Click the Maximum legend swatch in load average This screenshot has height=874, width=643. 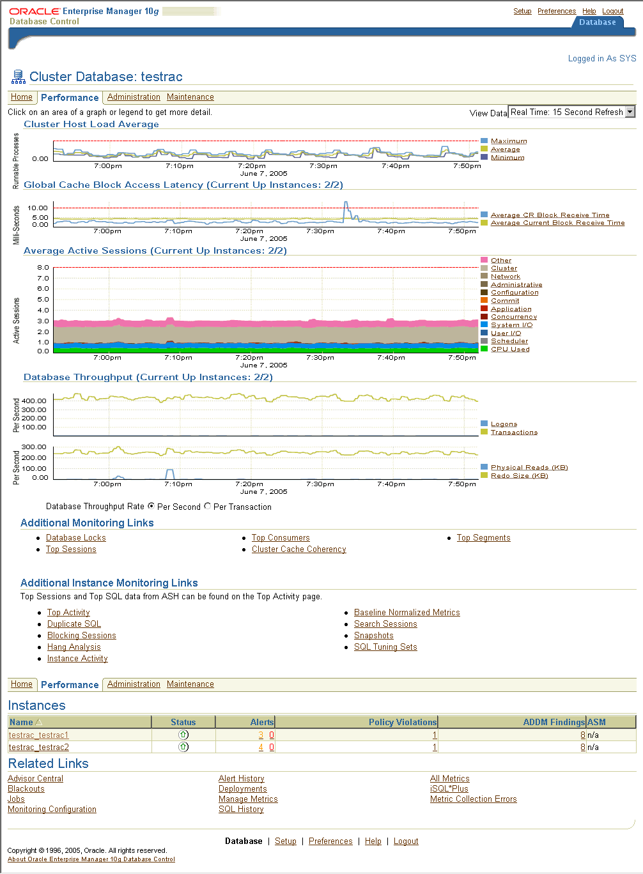pos(484,141)
